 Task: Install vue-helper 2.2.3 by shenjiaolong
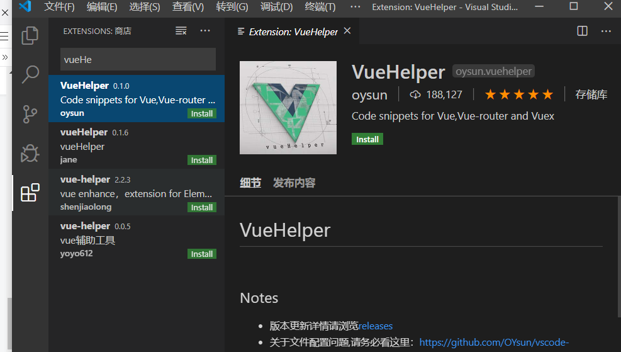point(201,207)
